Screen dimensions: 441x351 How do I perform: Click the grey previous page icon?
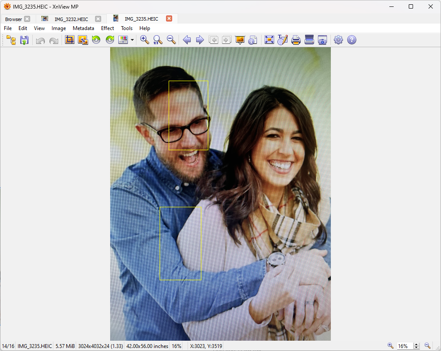(213, 40)
